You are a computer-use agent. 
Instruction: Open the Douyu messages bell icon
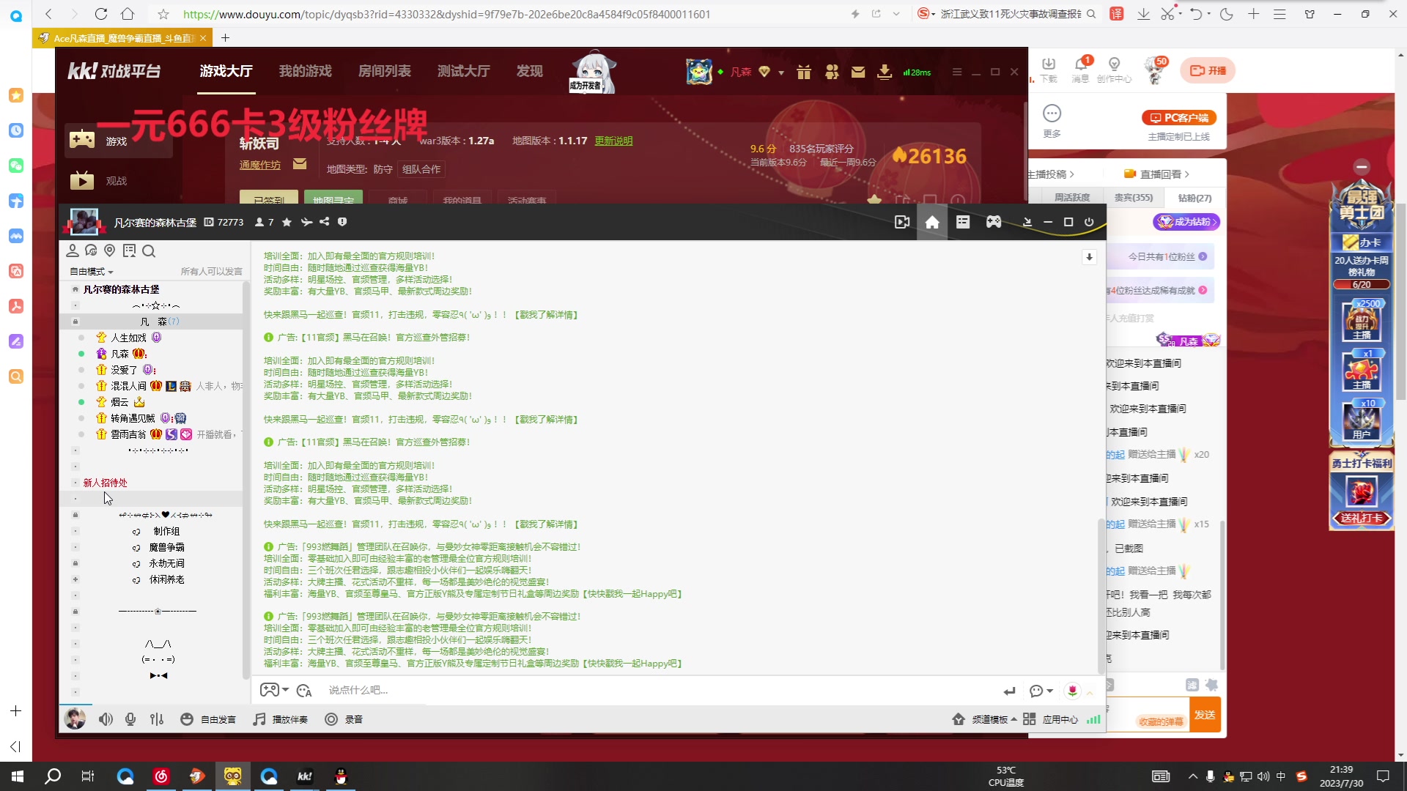1081,70
